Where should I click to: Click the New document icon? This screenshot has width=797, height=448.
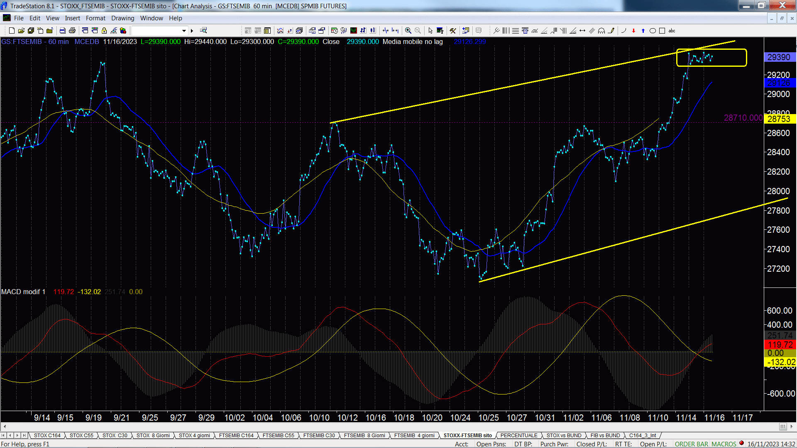click(x=12, y=31)
